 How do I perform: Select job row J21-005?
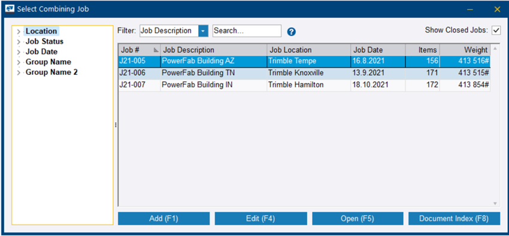point(304,61)
